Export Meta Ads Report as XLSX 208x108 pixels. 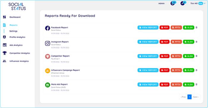coord(189,85)
